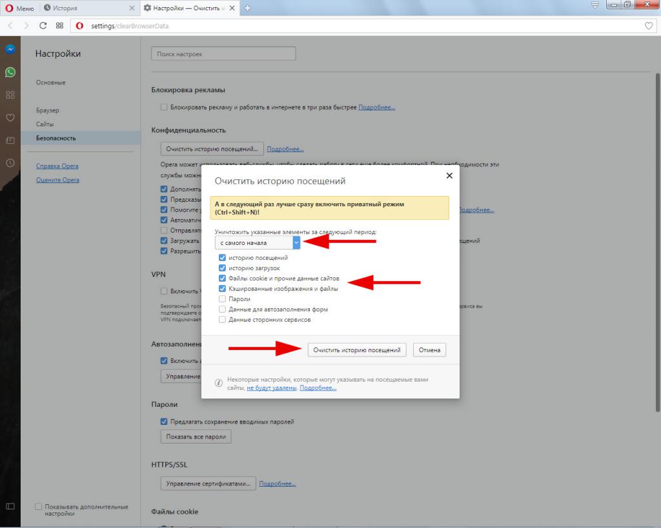Minimize the Opera window
Viewport: 661px width, 528px height.
coord(614,5)
